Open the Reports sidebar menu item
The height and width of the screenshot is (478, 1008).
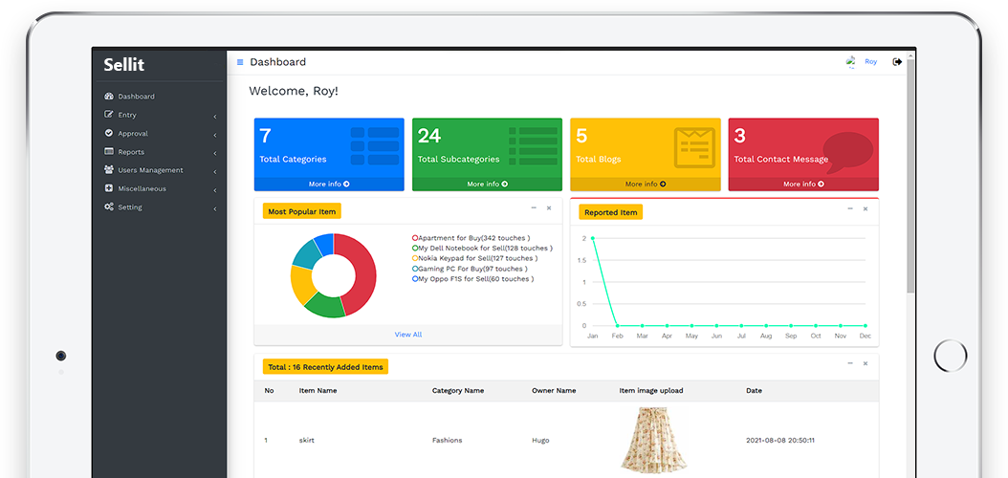pyautogui.click(x=131, y=152)
